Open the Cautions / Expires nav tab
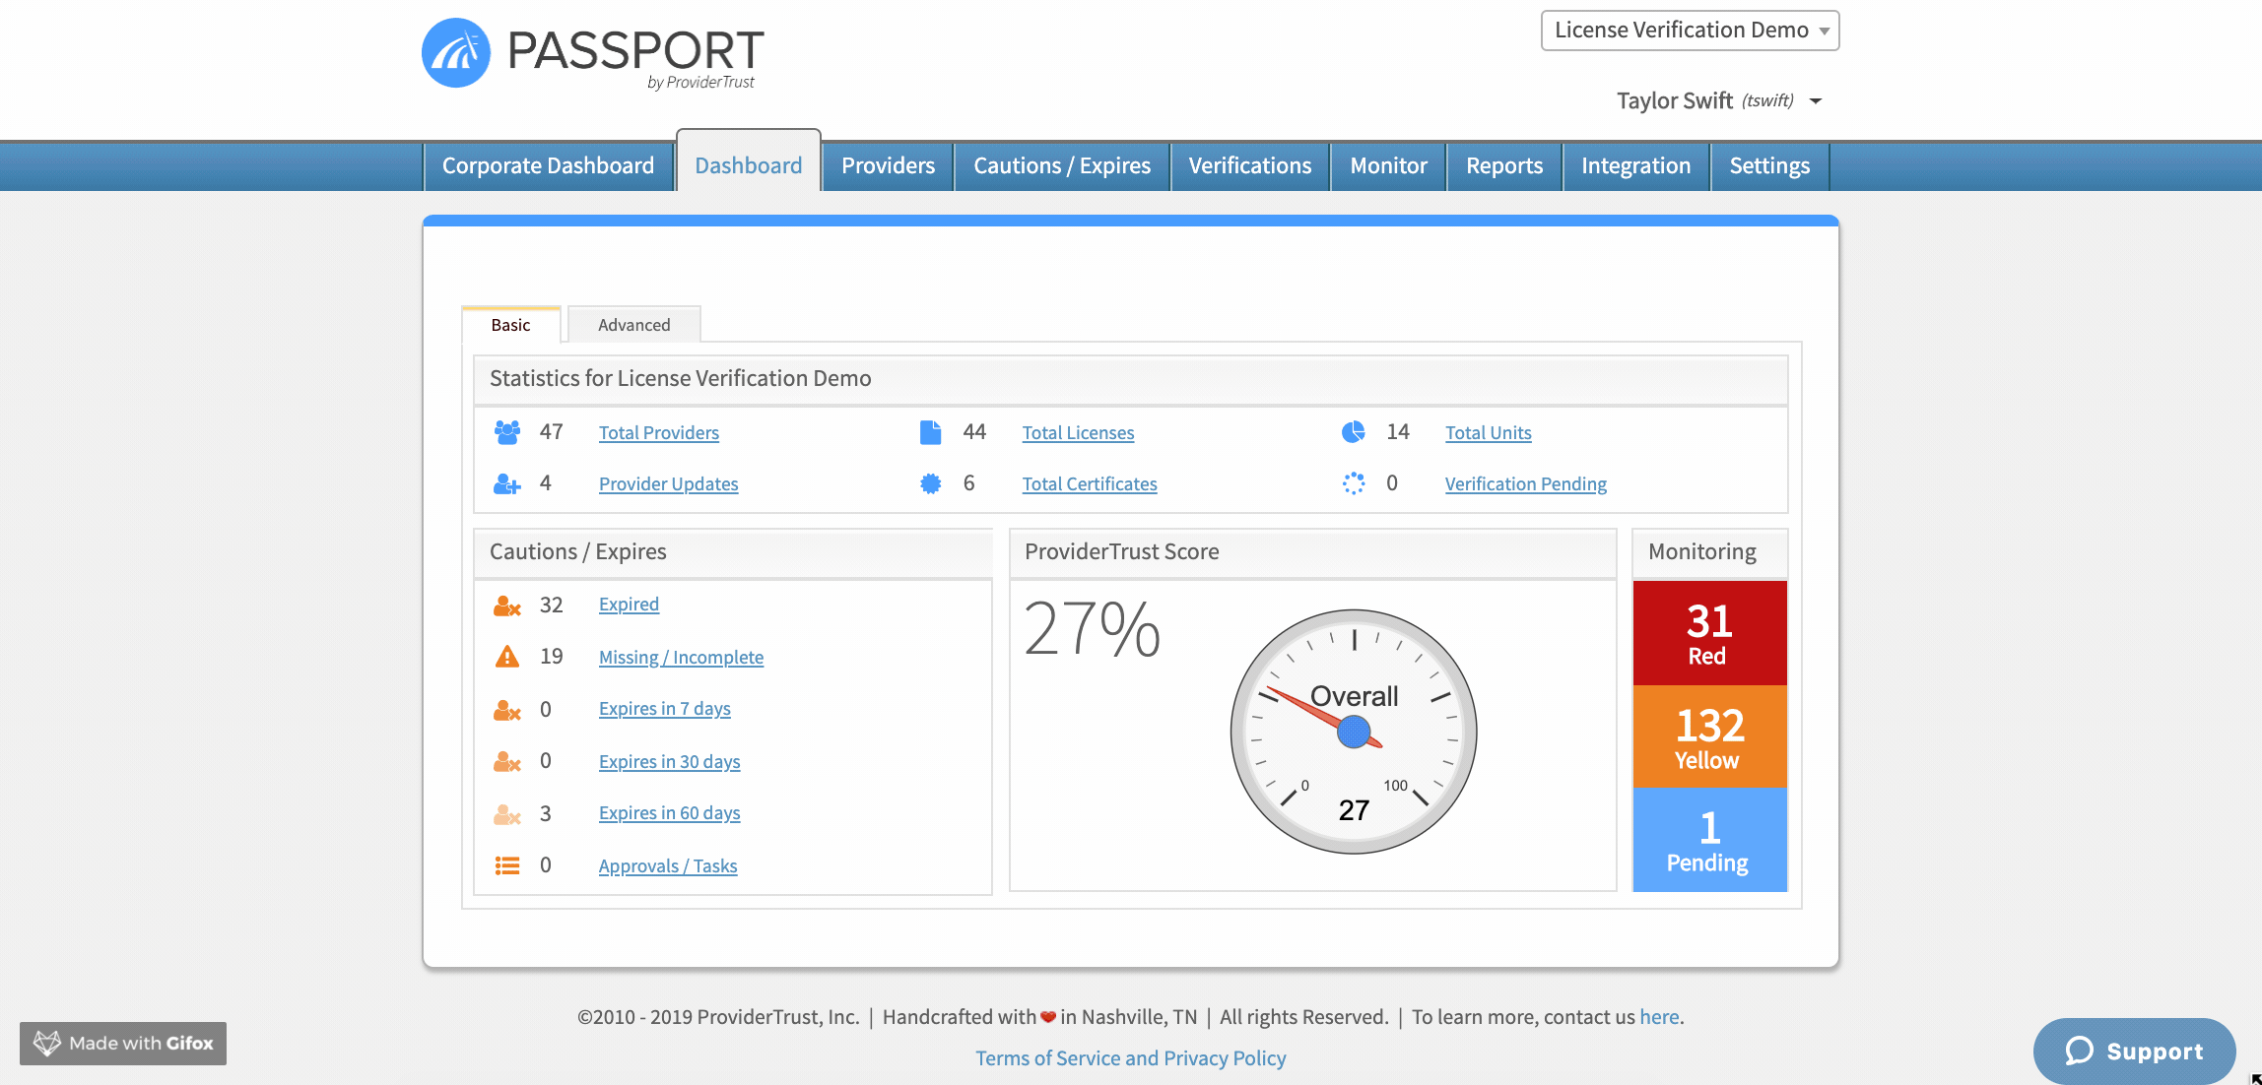2262x1085 pixels. pos(1062,165)
